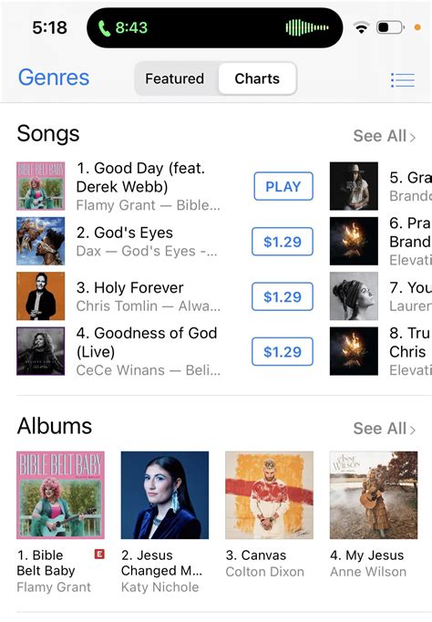Buy God's Eyes for $1.29
432x622 pixels.
(x=283, y=241)
